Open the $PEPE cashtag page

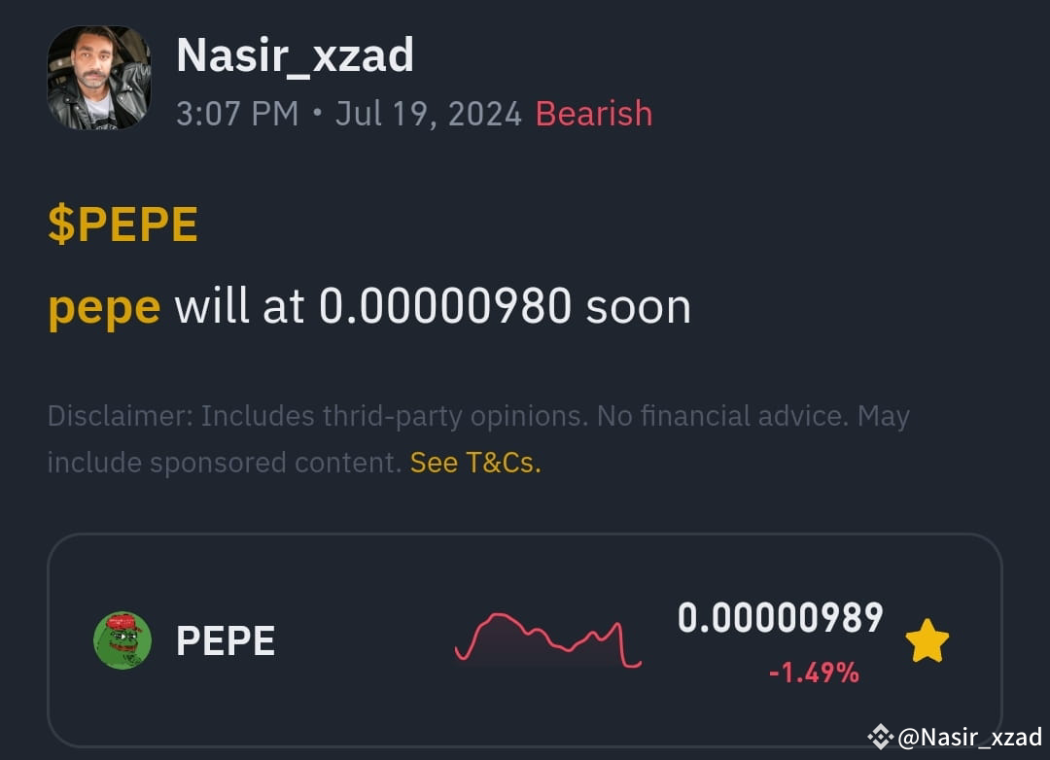click(x=123, y=223)
